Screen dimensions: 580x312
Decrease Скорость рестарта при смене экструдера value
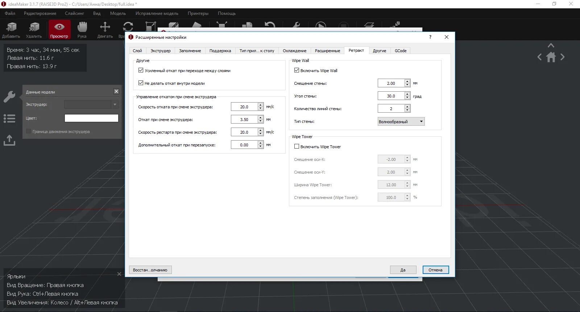click(x=260, y=134)
